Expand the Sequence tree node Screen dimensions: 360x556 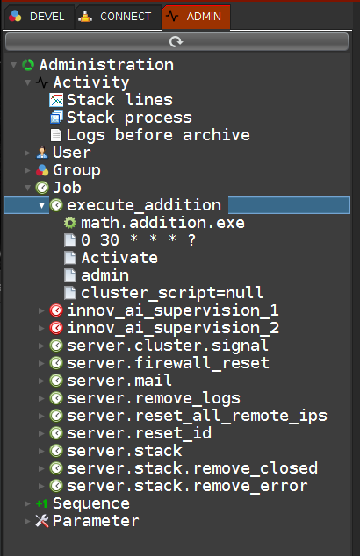(x=27, y=503)
